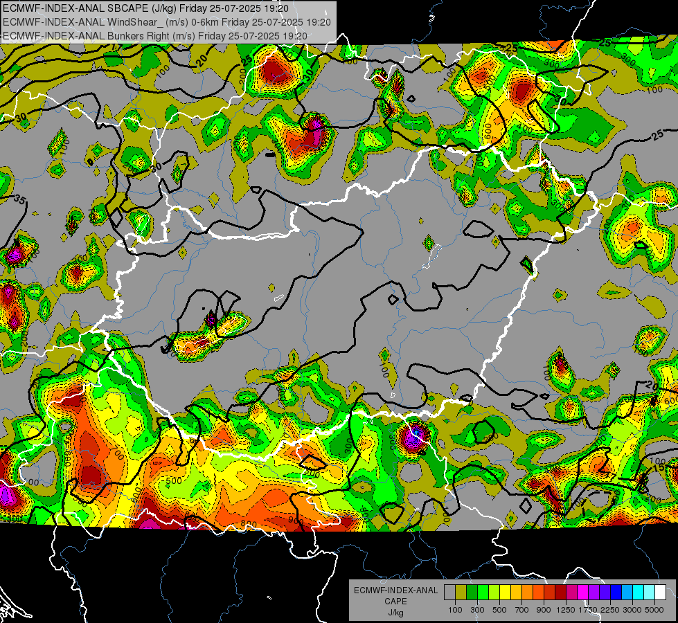Pick the pure yellow legend swatch
The width and height of the screenshot is (678, 623).
click(506, 593)
